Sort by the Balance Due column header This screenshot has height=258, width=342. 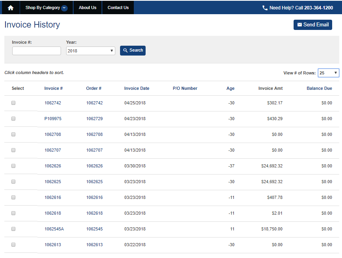319,88
